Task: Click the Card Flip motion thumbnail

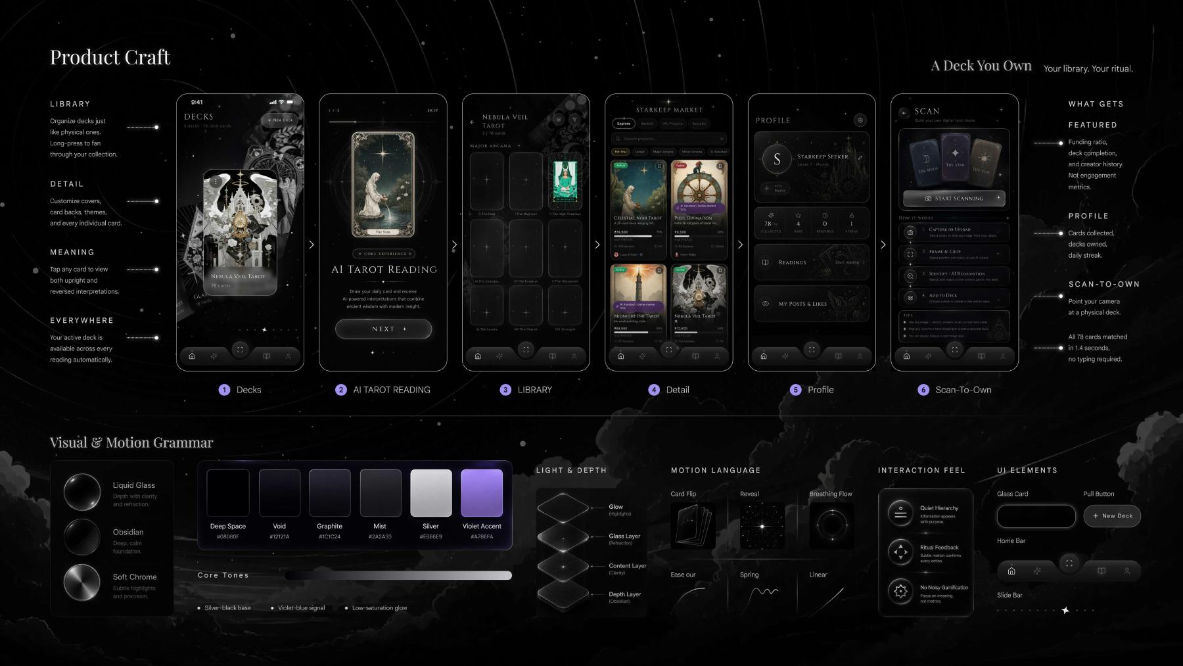Action: click(693, 526)
